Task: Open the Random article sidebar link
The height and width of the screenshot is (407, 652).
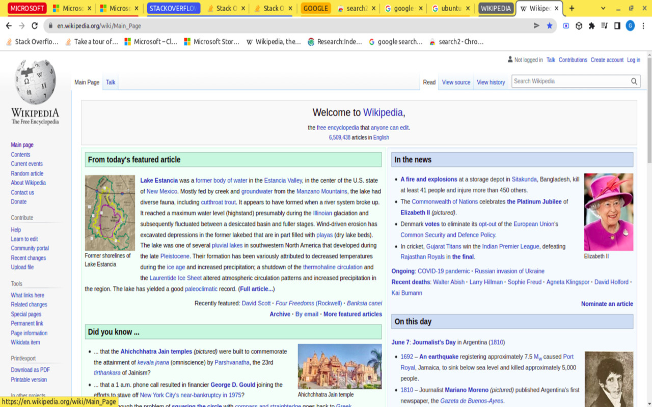Action: pyautogui.click(x=26, y=173)
